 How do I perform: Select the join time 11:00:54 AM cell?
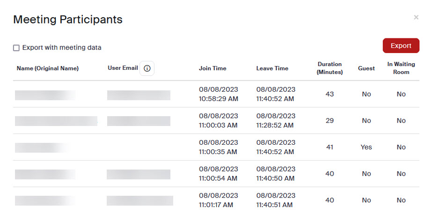[219, 174]
